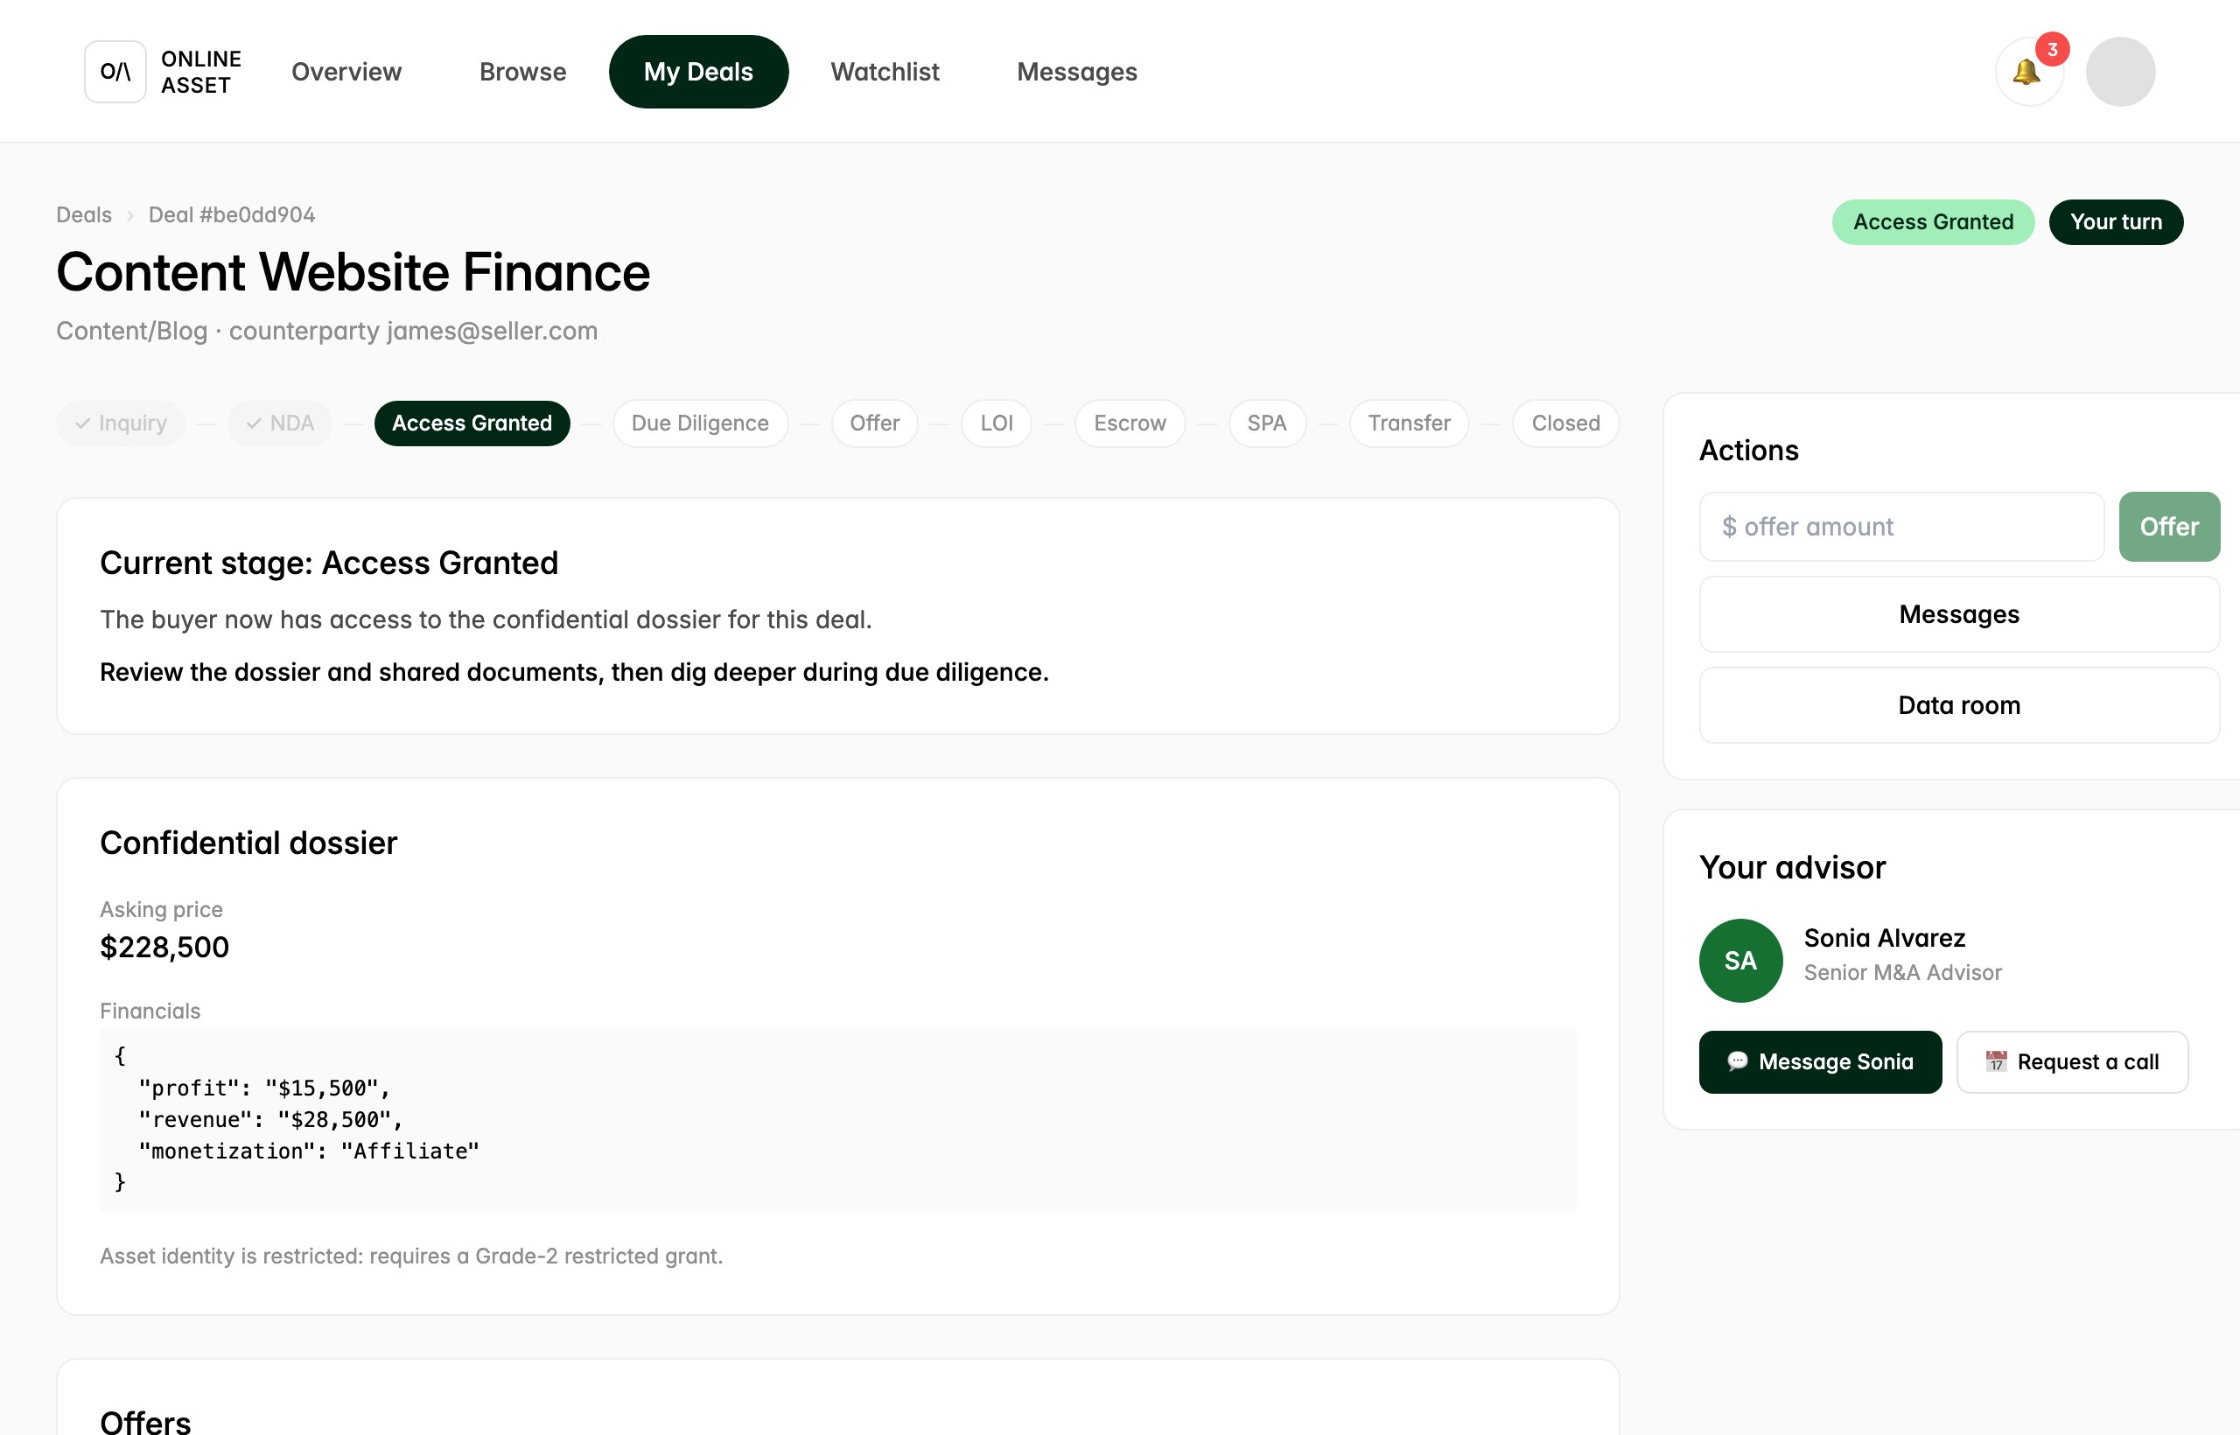
Task: Go to the Overview tab
Action: tap(346, 72)
